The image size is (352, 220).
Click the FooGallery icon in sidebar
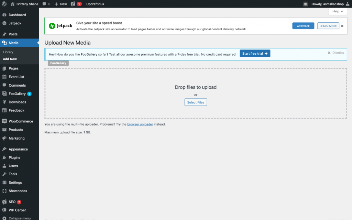[x=4, y=93]
